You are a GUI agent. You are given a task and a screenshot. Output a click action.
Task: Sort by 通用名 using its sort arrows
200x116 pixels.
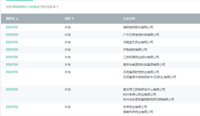pyautogui.click(x=17, y=19)
